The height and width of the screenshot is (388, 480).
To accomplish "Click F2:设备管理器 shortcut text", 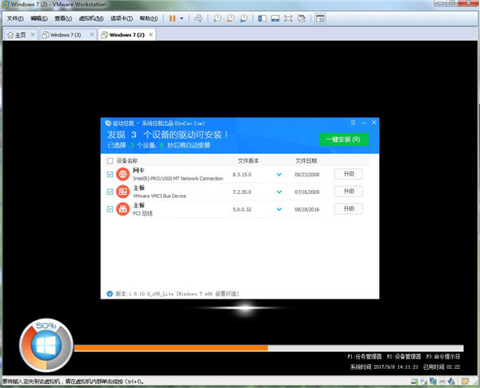I will (x=403, y=357).
